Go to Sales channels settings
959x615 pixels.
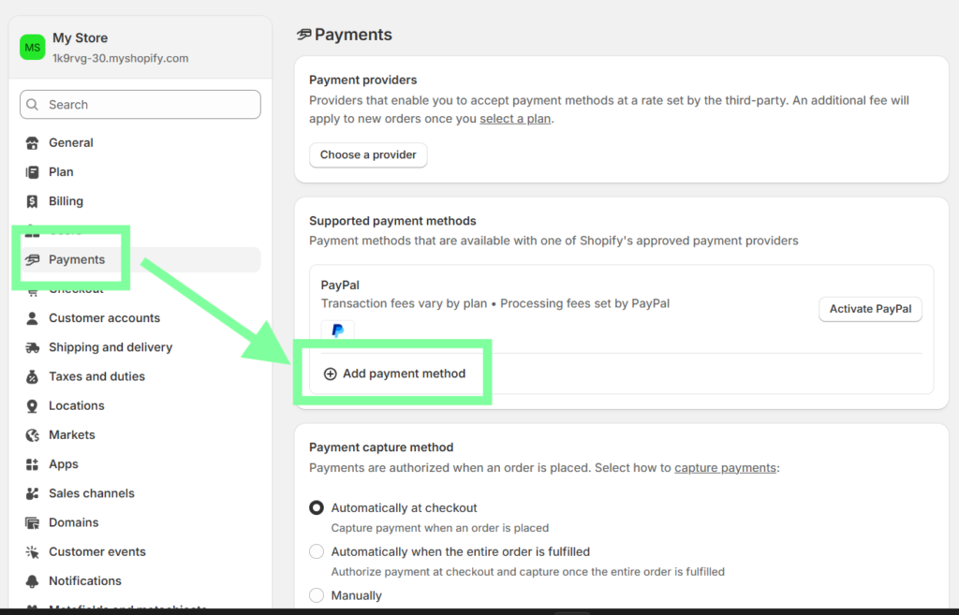click(92, 493)
